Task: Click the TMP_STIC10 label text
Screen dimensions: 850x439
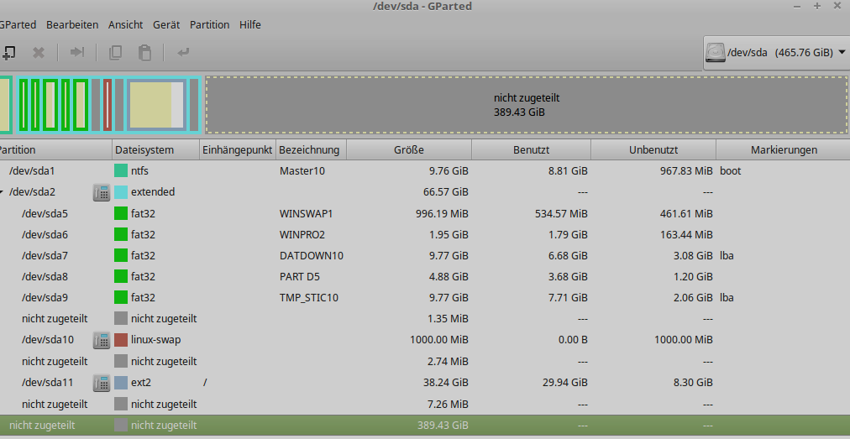Action: (309, 297)
